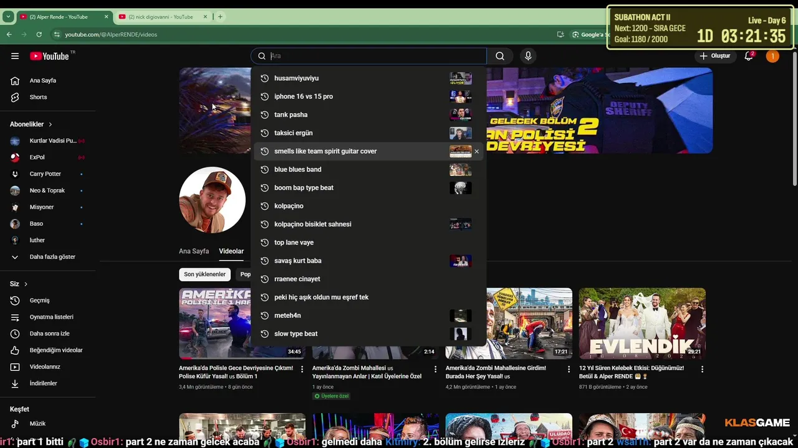Choose boom bap type beat suggestion
Screen dimensions: 798x448
368,188
